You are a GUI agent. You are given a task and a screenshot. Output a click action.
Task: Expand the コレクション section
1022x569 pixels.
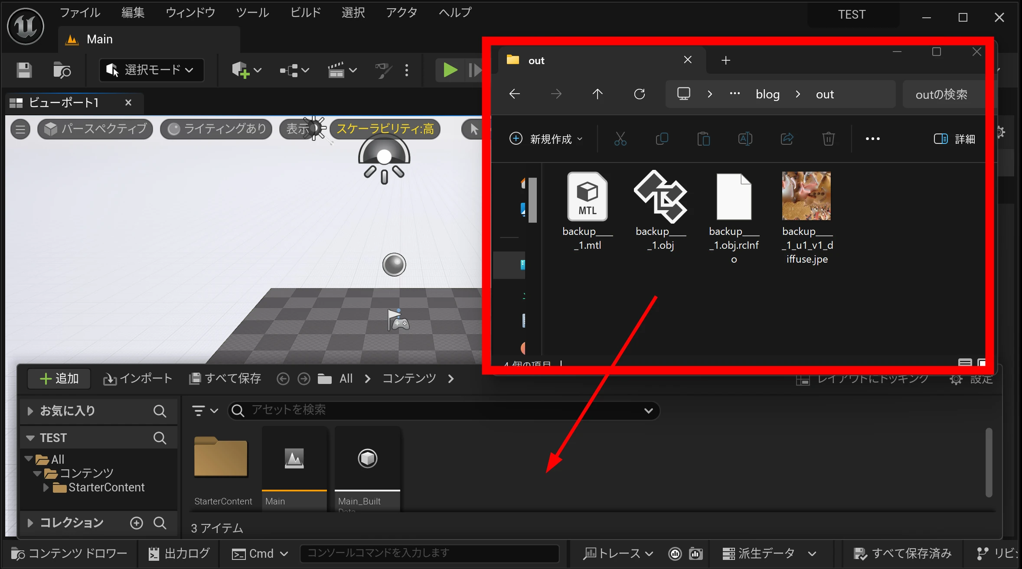30,523
